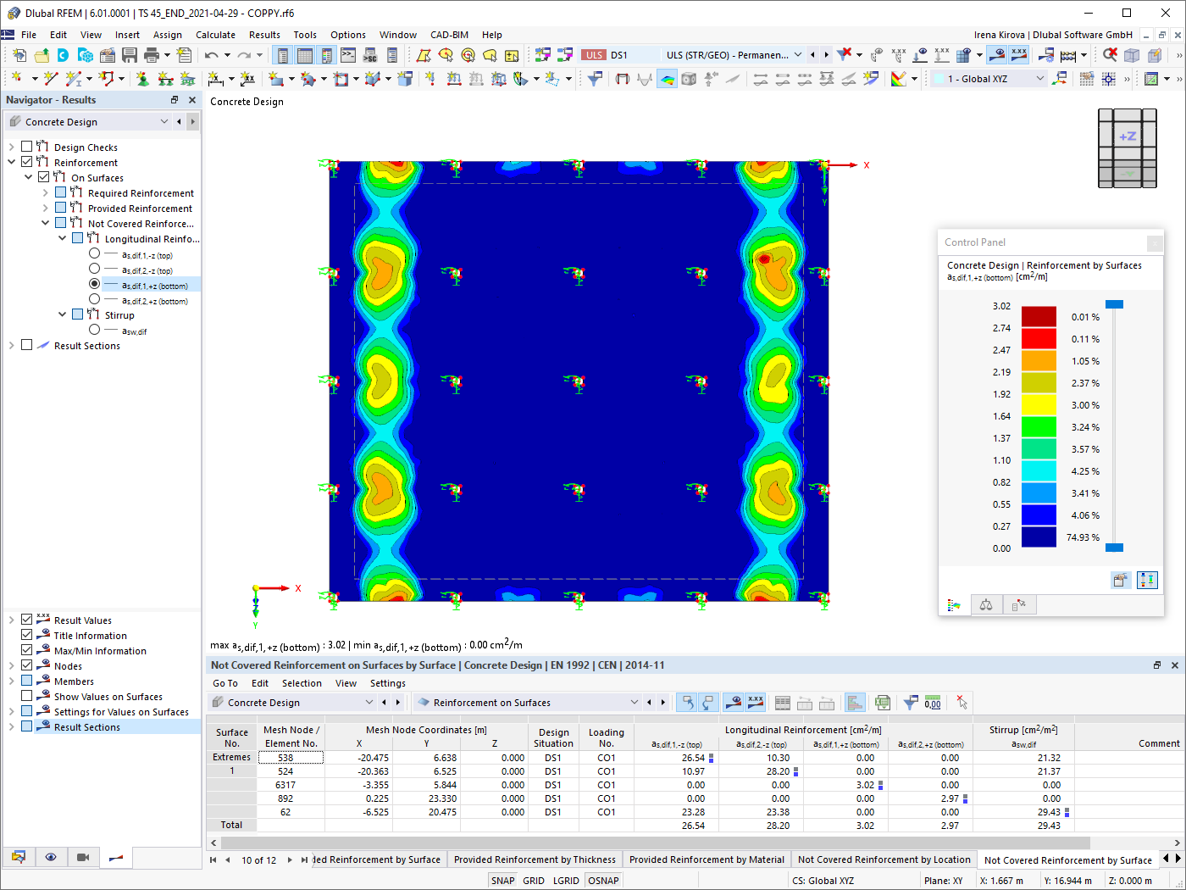Screen dimensions: 1186x890
Task: Enable the Show Values on Surfaces checkbox
Action: click(x=27, y=696)
